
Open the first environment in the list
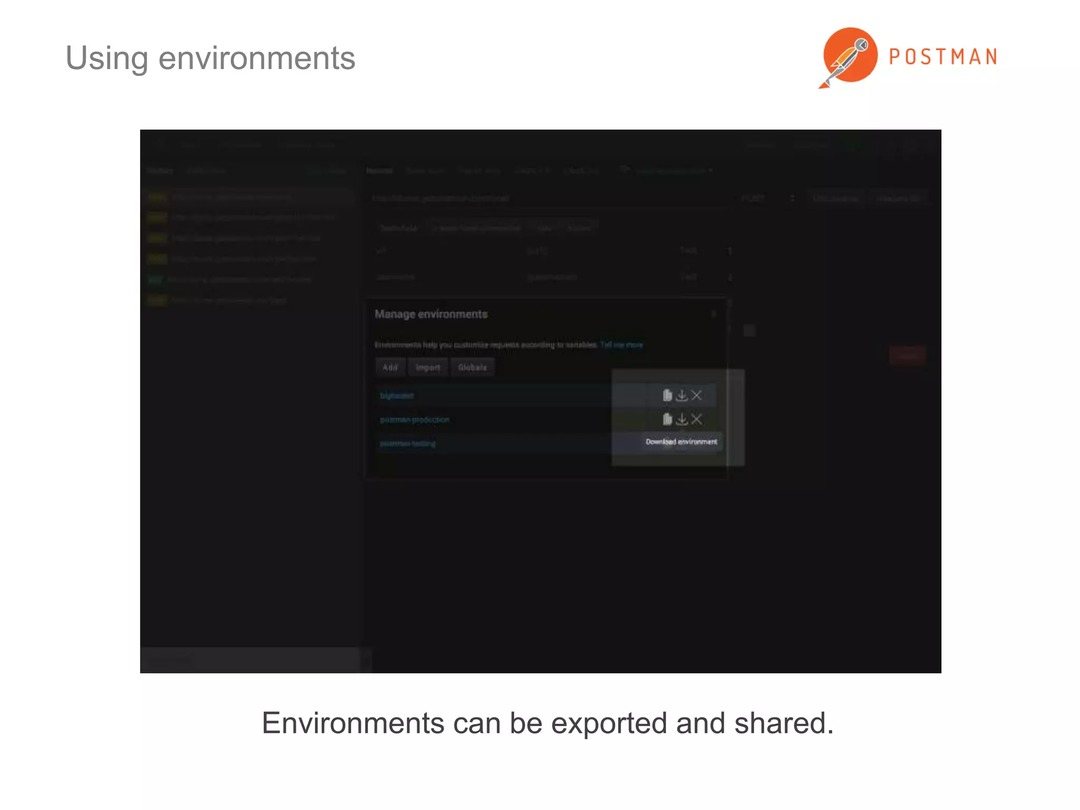pyautogui.click(x=397, y=396)
